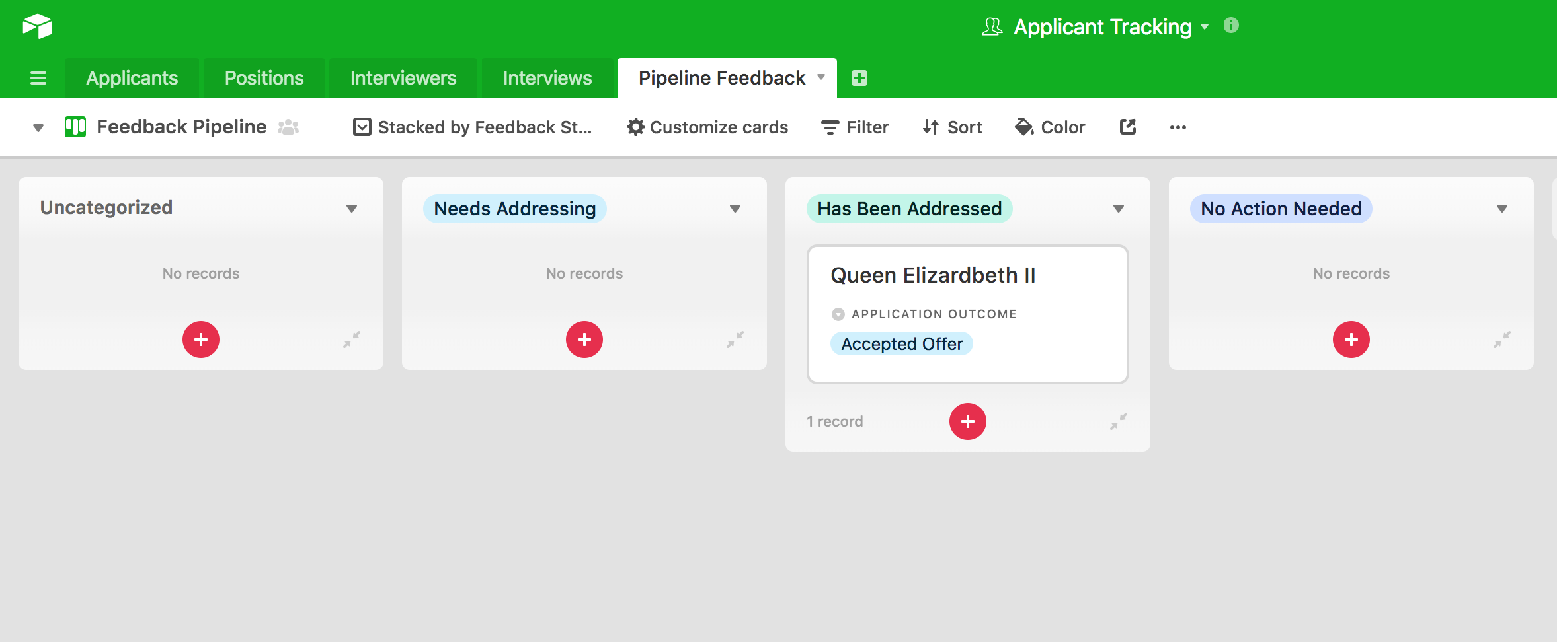Expand the Applicant Tracking base dropdown arrow
The image size is (1557, 642).
tap(1205, 26)
